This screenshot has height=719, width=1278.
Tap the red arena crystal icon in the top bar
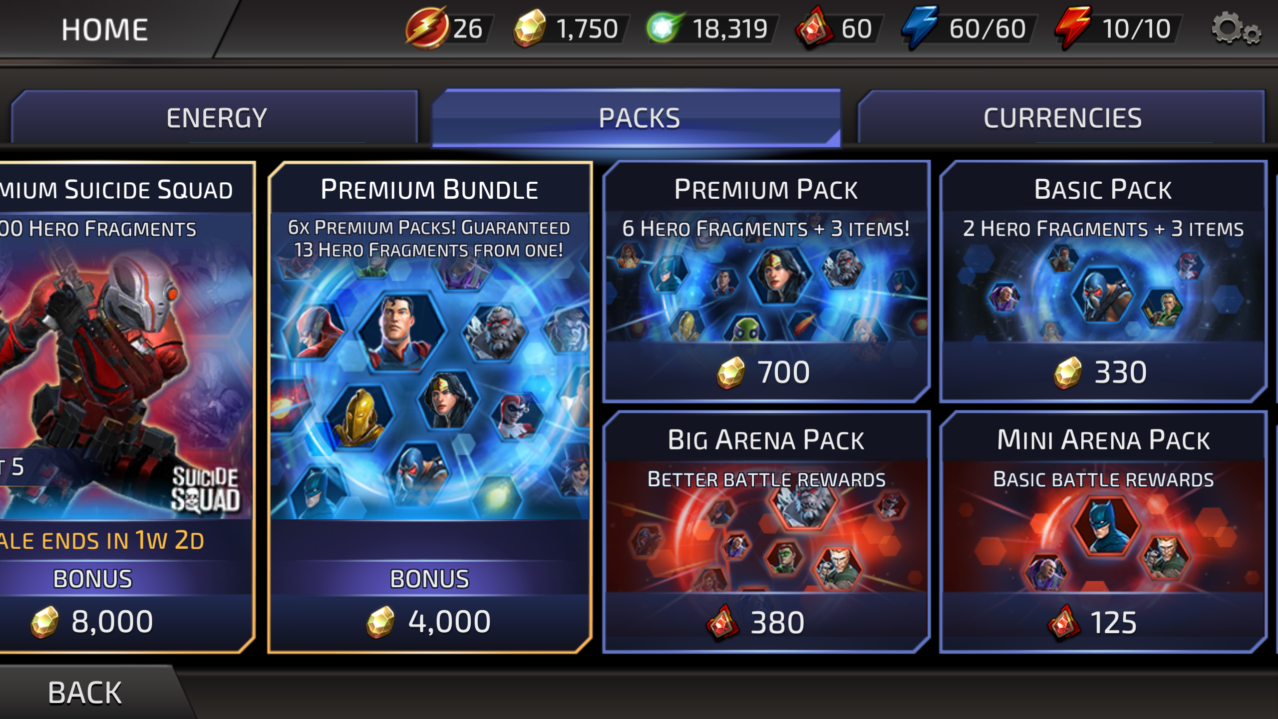pos(814,28)
